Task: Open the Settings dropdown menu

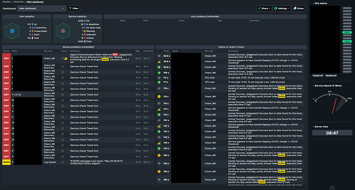Action: [281, 9]
